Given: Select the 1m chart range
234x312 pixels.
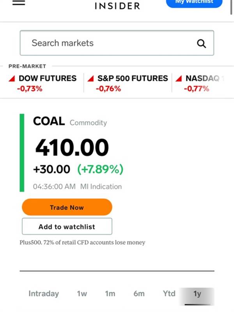Looking at the screenshot, I should coord(110,294).
